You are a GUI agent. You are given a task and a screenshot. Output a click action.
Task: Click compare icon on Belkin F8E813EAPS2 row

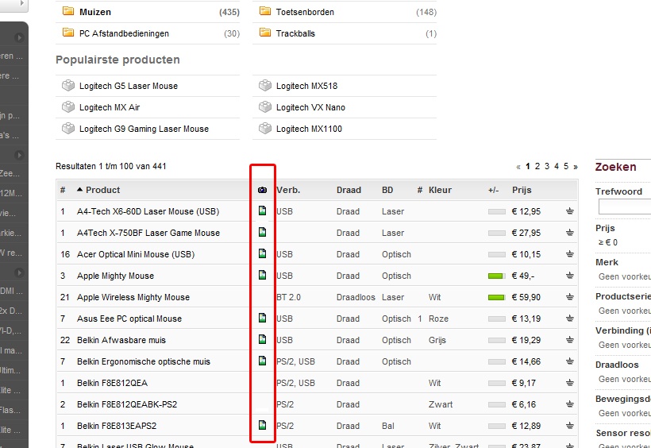pyautogui.click(x=570, y=426)
